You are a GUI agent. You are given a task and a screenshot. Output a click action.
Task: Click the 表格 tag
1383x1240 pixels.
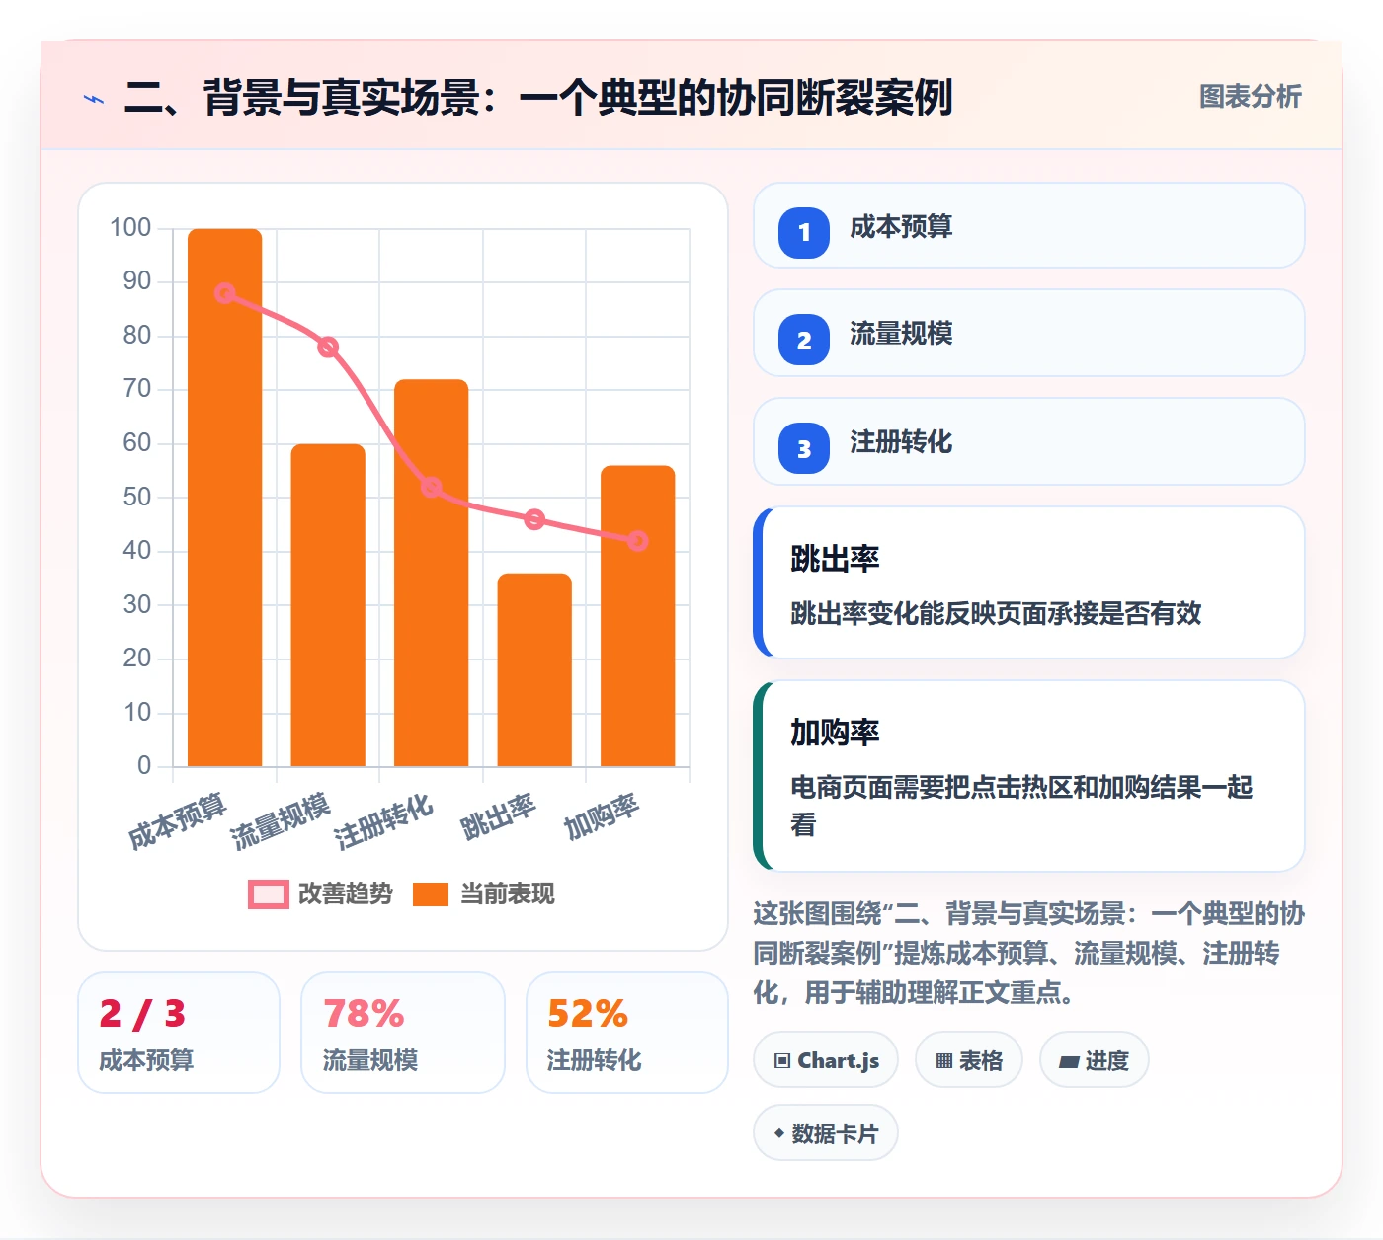[x=969, y=1060]
